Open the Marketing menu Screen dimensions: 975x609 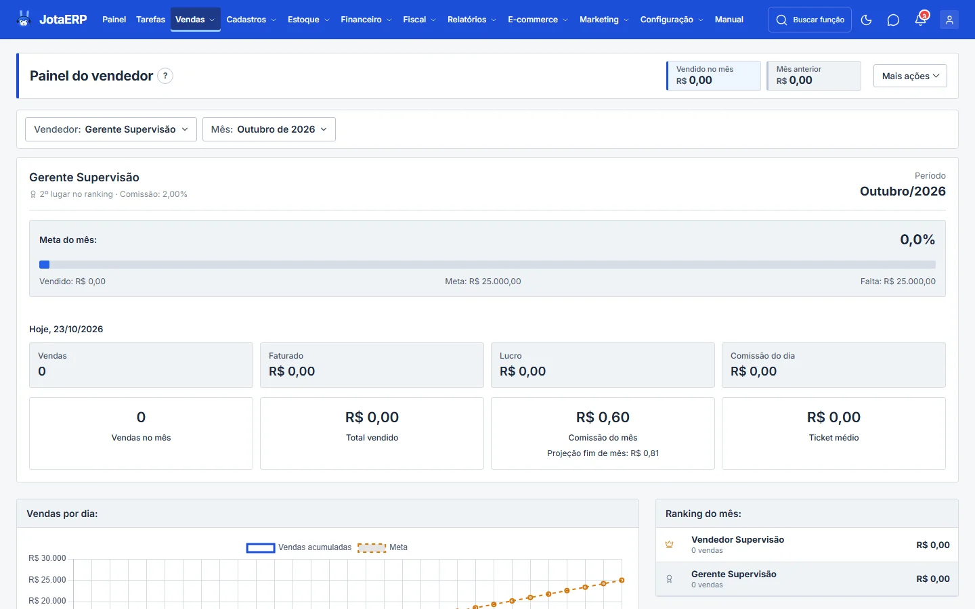tap(604, 20)
